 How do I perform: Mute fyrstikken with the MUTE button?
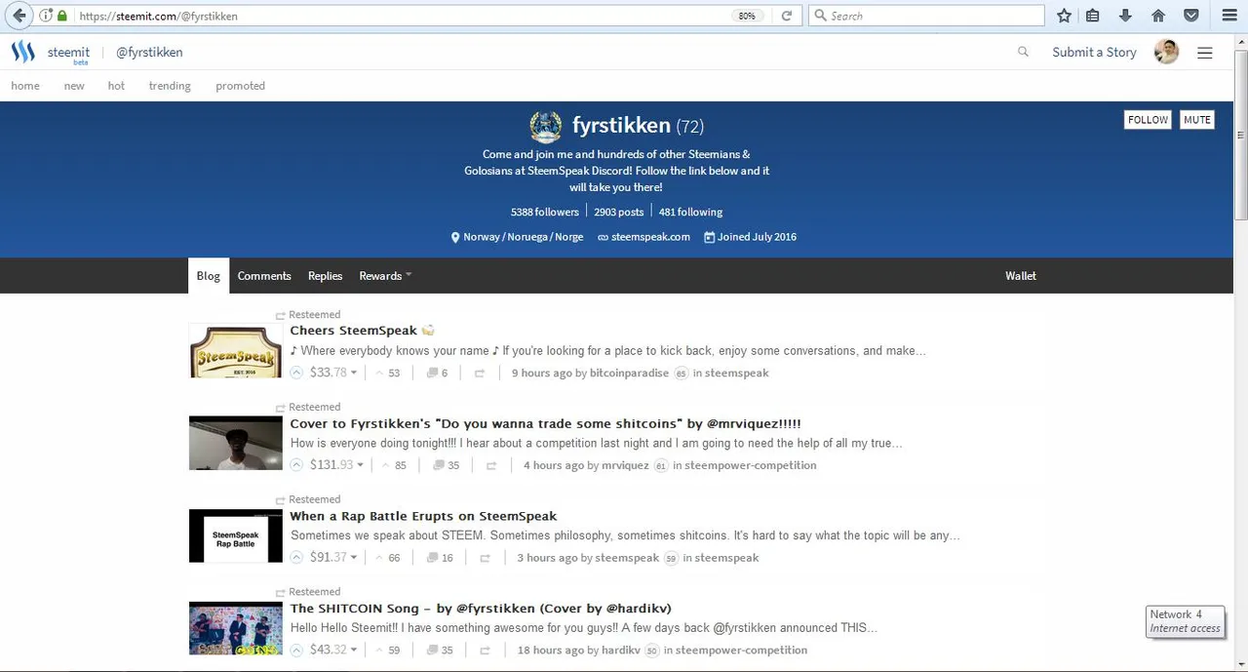click(x=1197, y=120)
